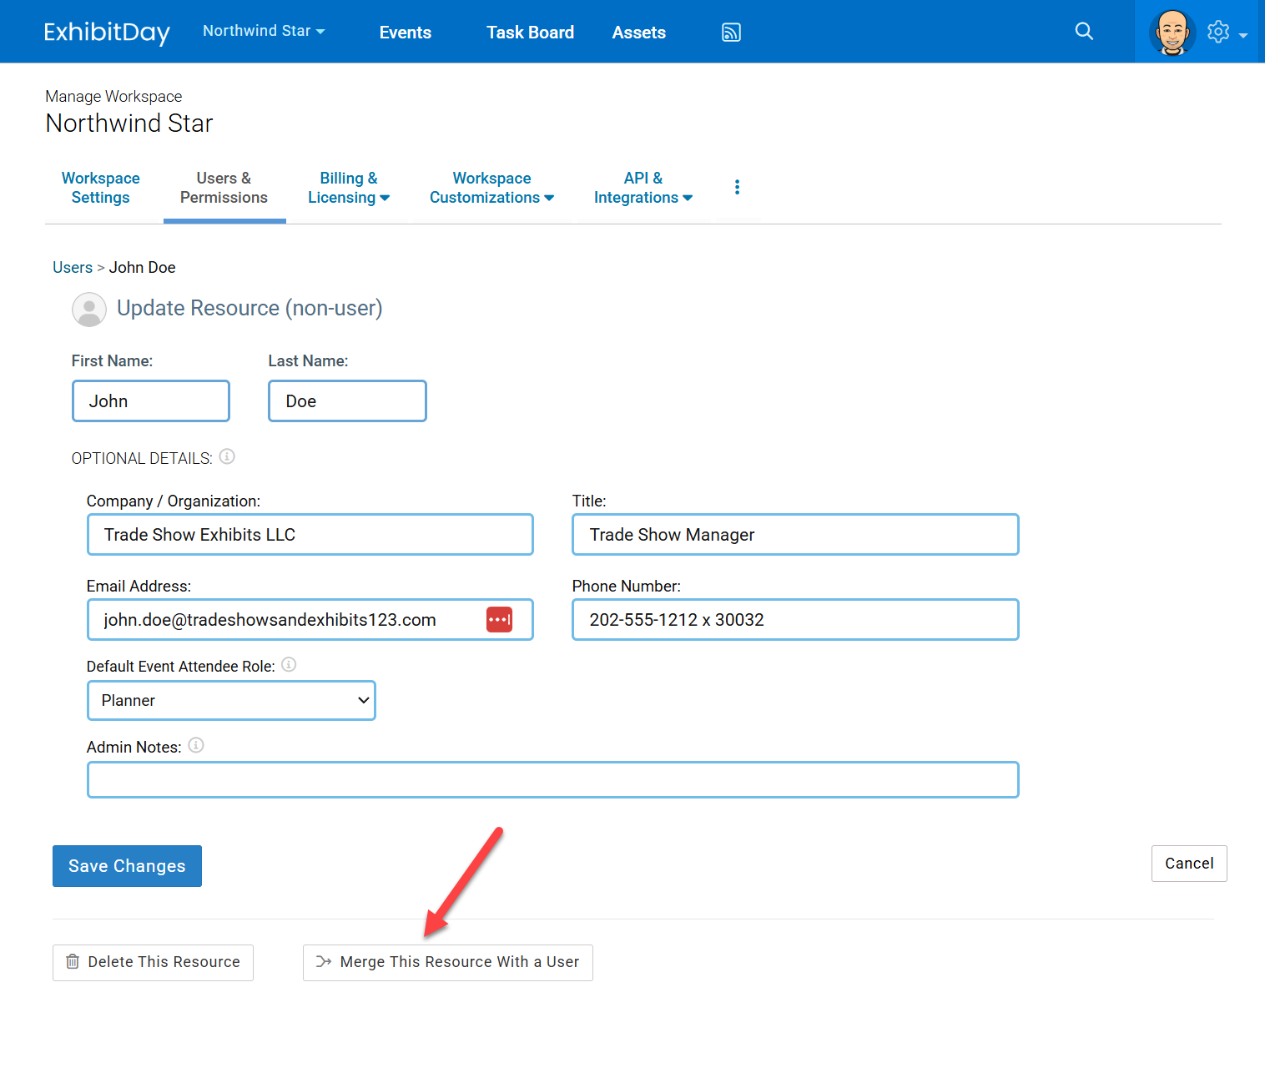Open the settings gear menu
1265x1073 pixels.
(1220, 33)
